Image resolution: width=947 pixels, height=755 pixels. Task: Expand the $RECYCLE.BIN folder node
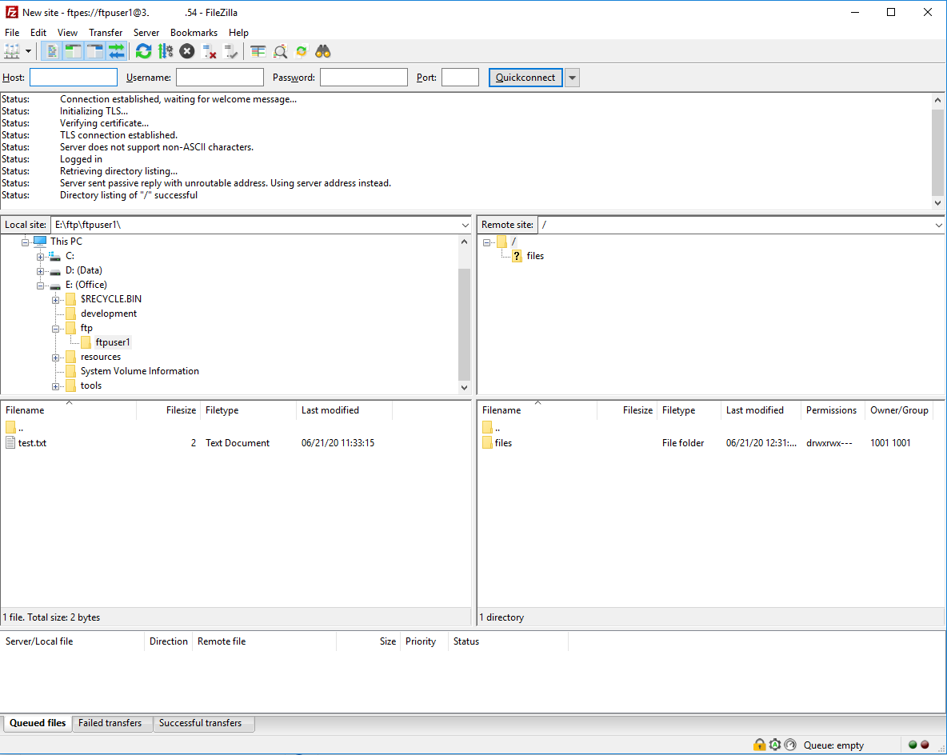pyautogui.click(x=55, y=300)
